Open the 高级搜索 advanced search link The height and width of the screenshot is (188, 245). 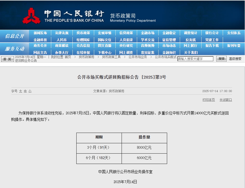tap(235, 59)
